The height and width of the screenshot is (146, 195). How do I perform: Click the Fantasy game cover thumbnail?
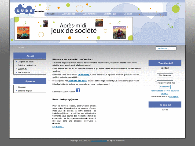pos(99,23)
